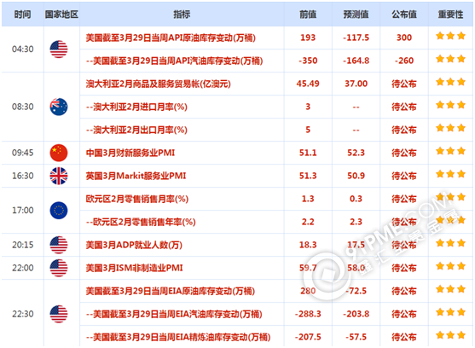Open 美国3月ISM非制造业PMI indicator link
Image resolution: width=475 pixels, height=348 pixels.
click(134, 268)
